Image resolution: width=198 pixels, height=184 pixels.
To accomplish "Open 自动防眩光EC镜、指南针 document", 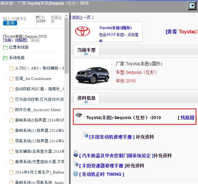I will [39, 89].
